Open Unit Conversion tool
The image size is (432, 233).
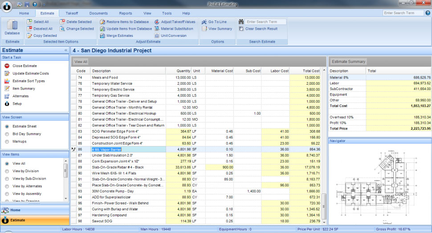coord(174,36)
